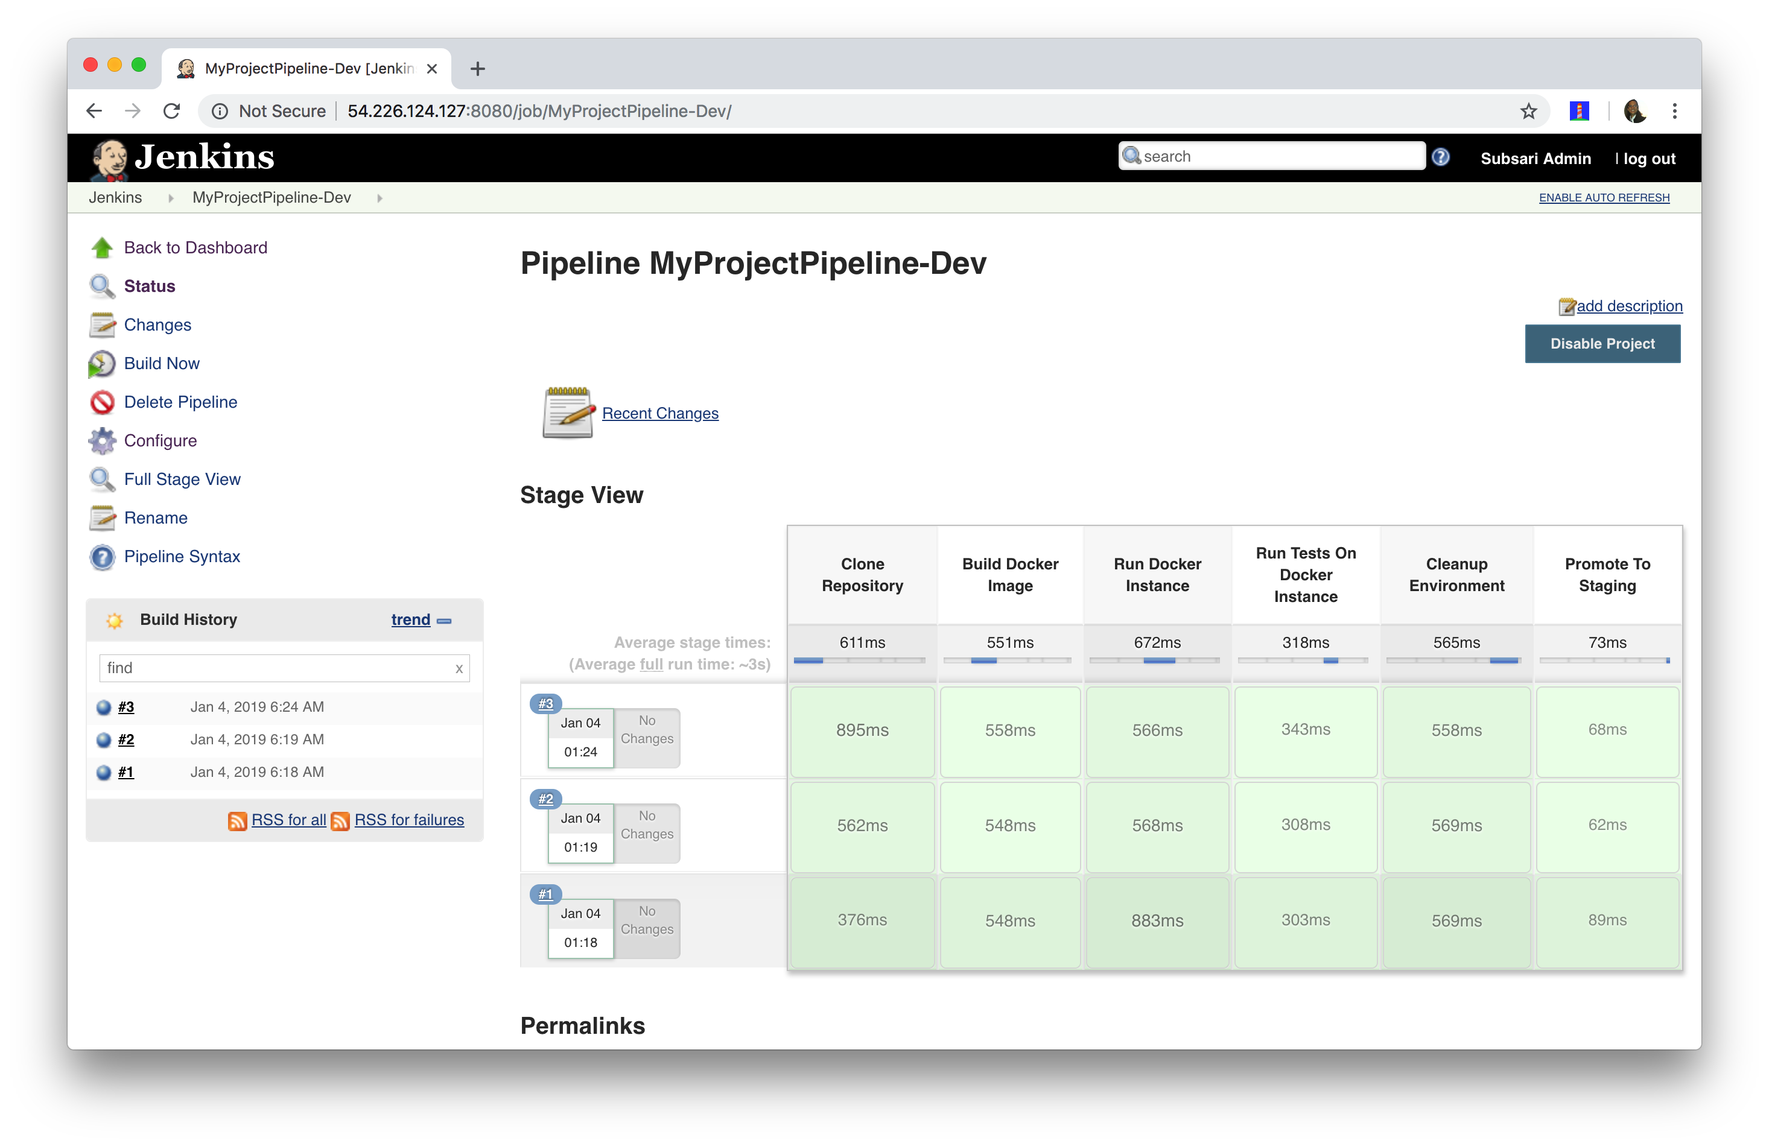Expand the Jenkins breadcrumb arrow
1769x1146 pixels.
pyautogui.click(x=171, y=198)
